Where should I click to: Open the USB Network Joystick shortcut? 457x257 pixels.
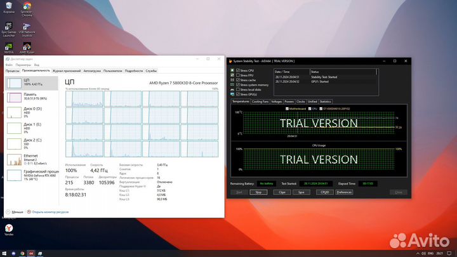(x=27, y=29)
